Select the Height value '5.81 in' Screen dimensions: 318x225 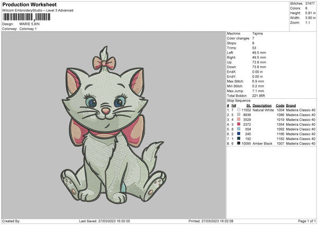coord(310,13)
